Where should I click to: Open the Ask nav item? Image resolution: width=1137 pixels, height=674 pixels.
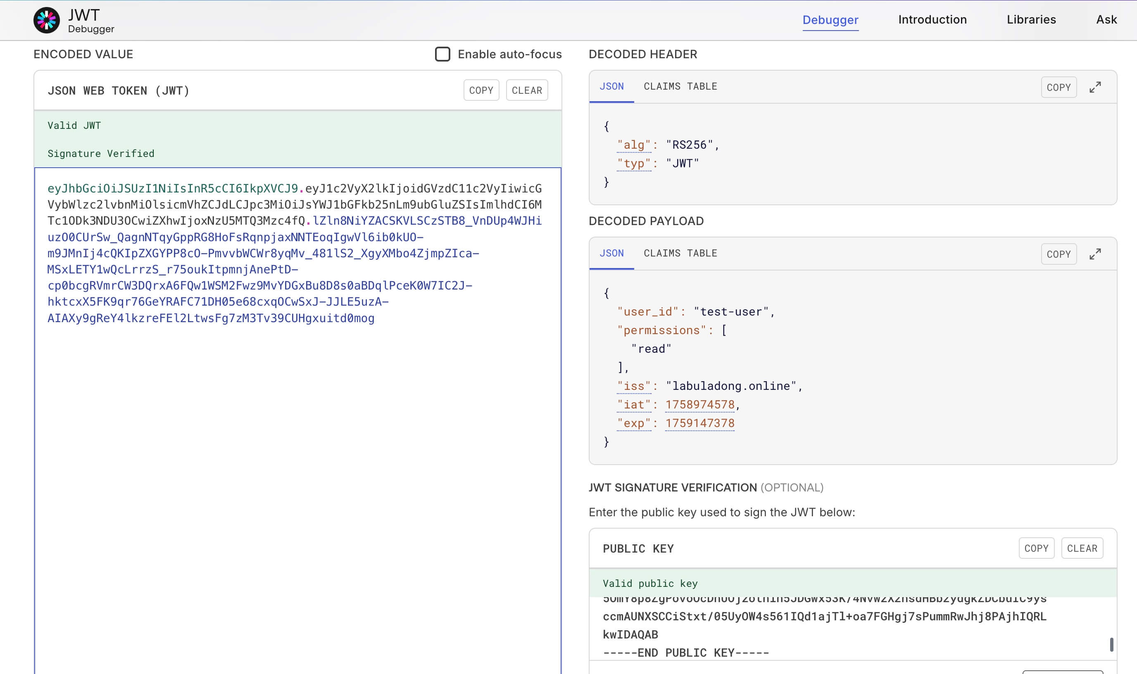(1106, 19)
